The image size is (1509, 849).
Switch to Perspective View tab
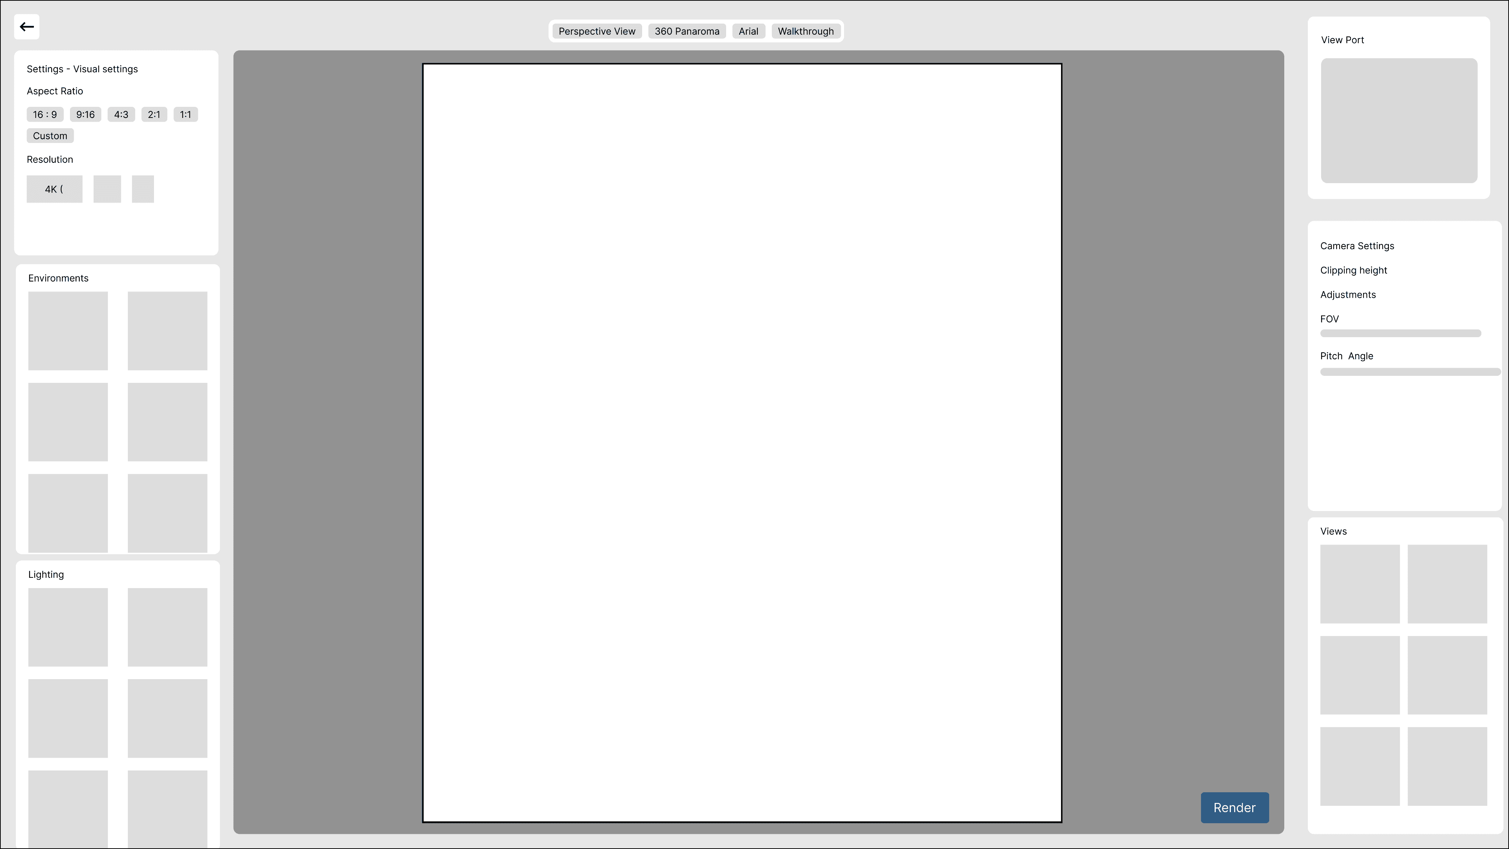pyautogui.click(x=596, y=32)
